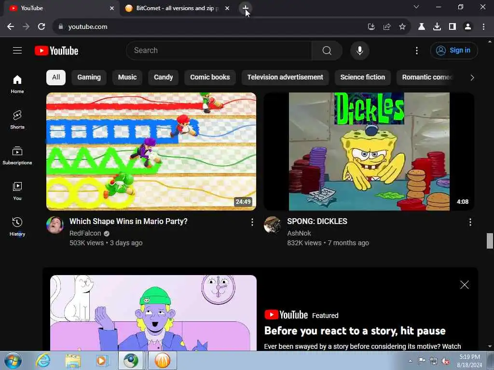Click the install app icon in address bar
This screenshot has height=370, width=494.
[x=371, y=27]
